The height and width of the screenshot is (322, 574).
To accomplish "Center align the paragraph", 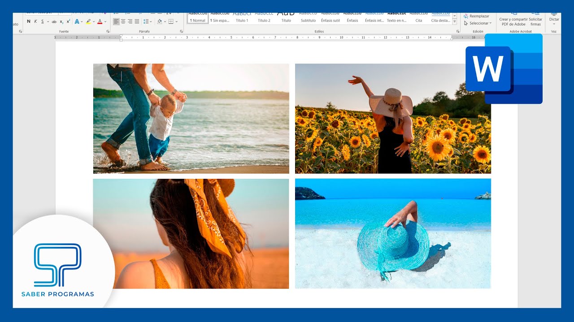I will 123,21.
